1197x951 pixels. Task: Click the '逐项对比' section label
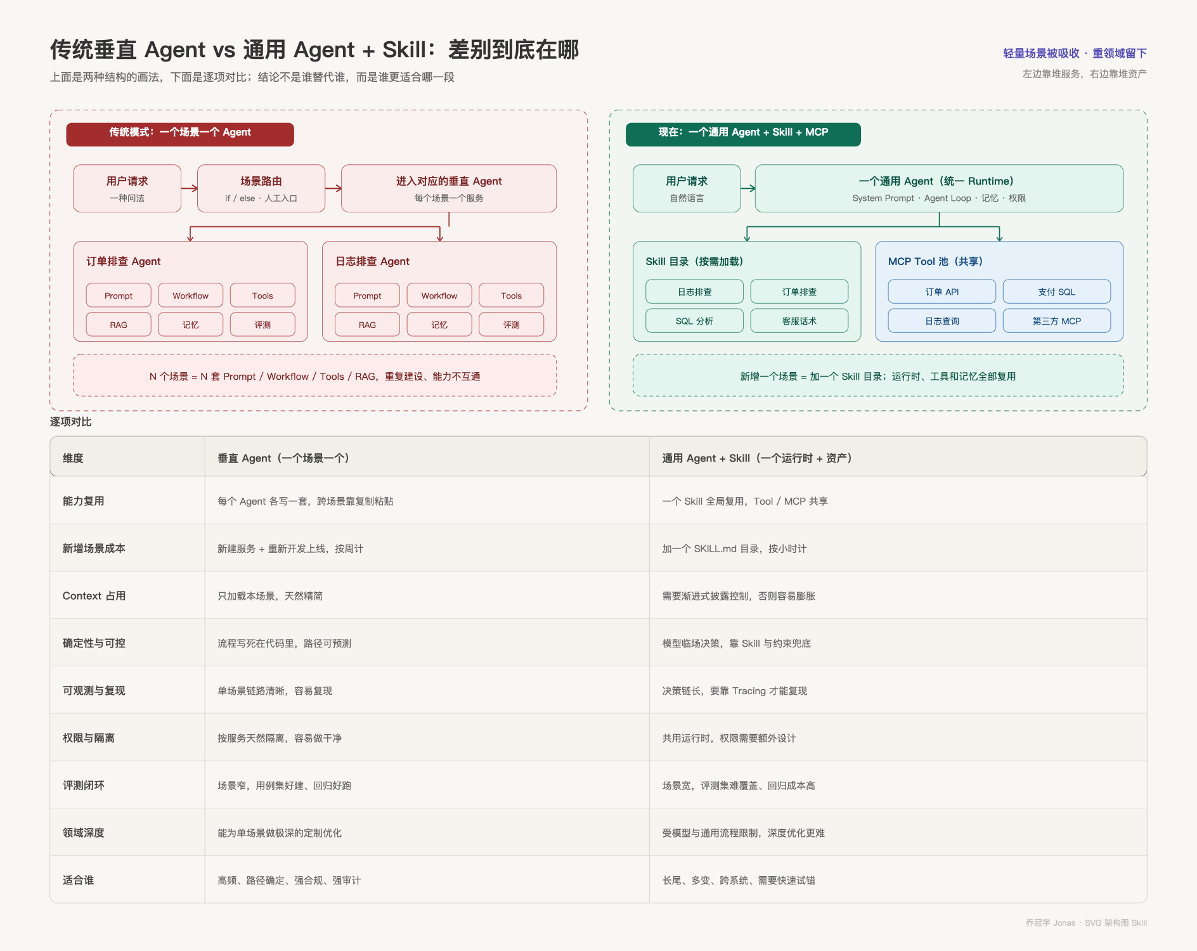coord(71,422)
